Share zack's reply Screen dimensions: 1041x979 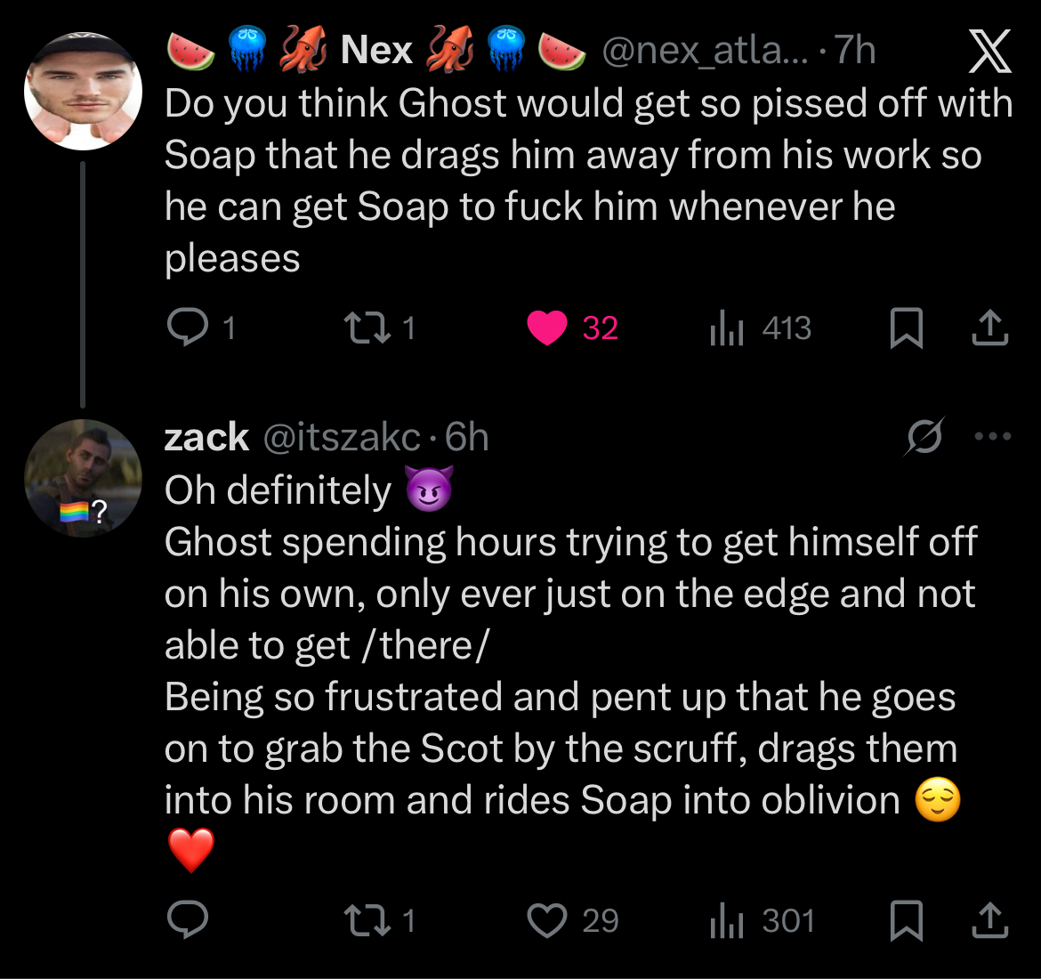989,920
